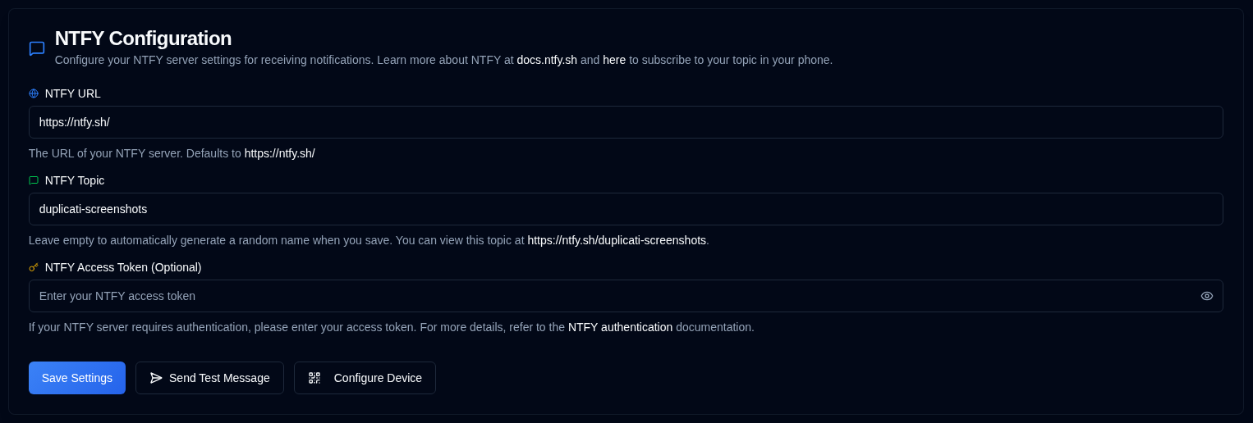The width and height of the screenshot is (1253, 423).
Task: Click the Send Test Message button label
Action: click(x=219, y=378)
